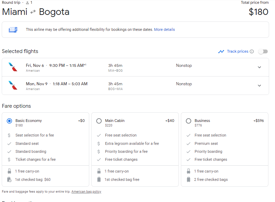Click the passenger count person icon
275x202 pixels.
pos(27,3)
